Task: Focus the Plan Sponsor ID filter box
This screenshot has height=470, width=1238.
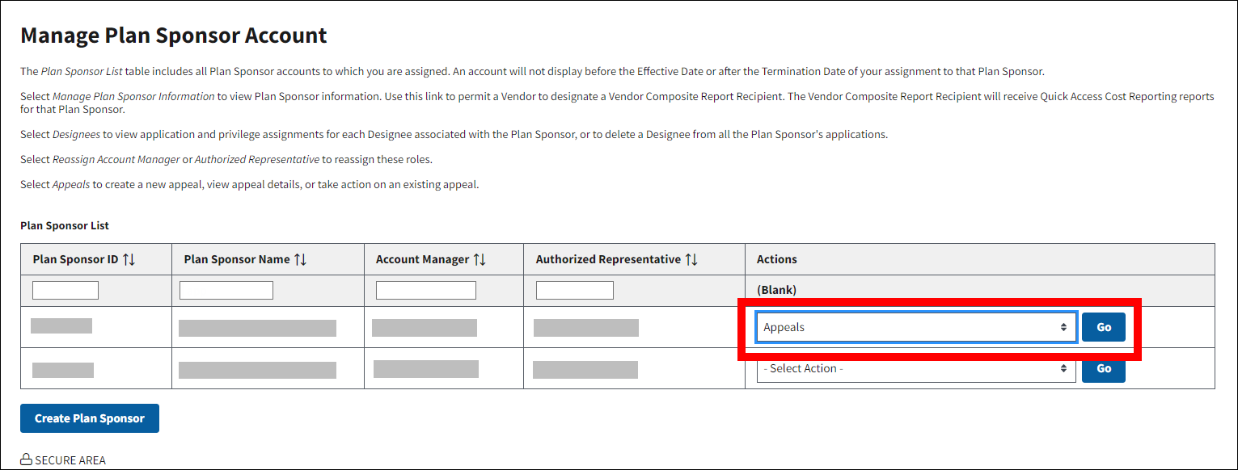Action: (65, 290)
